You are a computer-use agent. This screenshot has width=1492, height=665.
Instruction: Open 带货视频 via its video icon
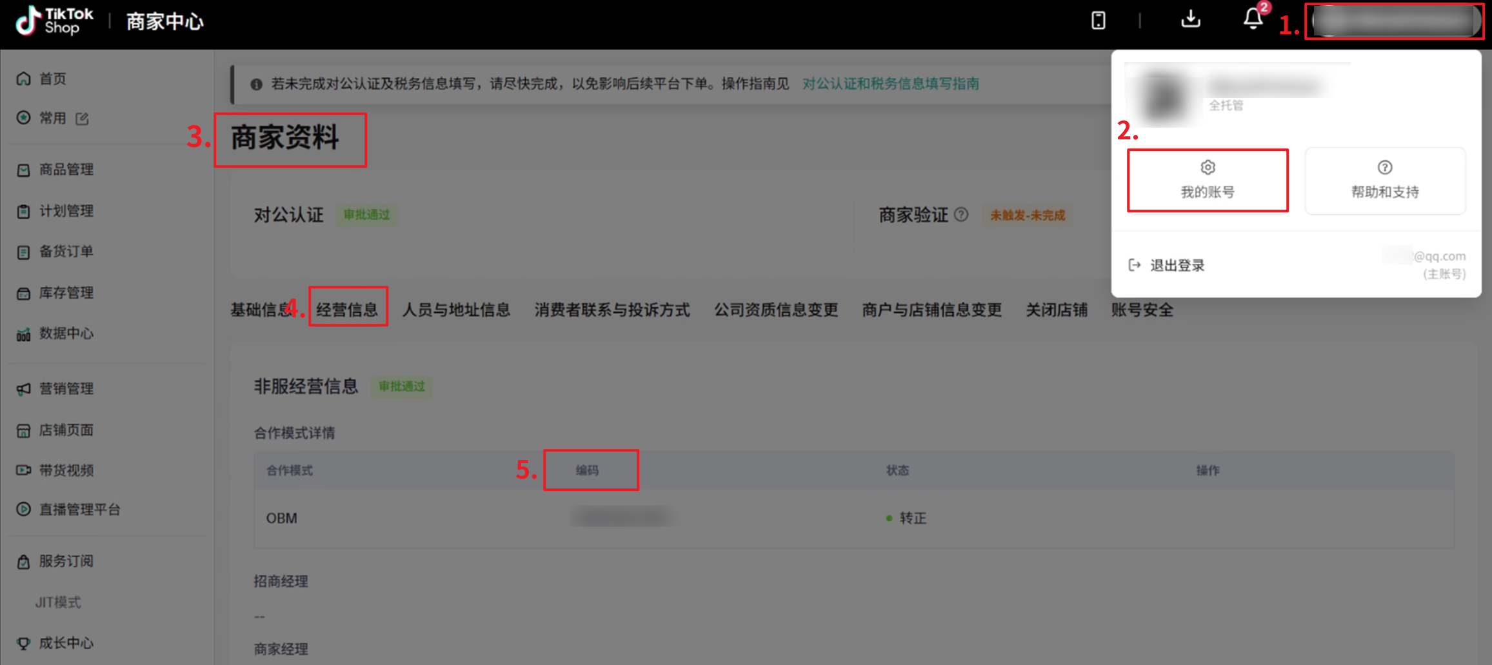click(x=24, y=470)
